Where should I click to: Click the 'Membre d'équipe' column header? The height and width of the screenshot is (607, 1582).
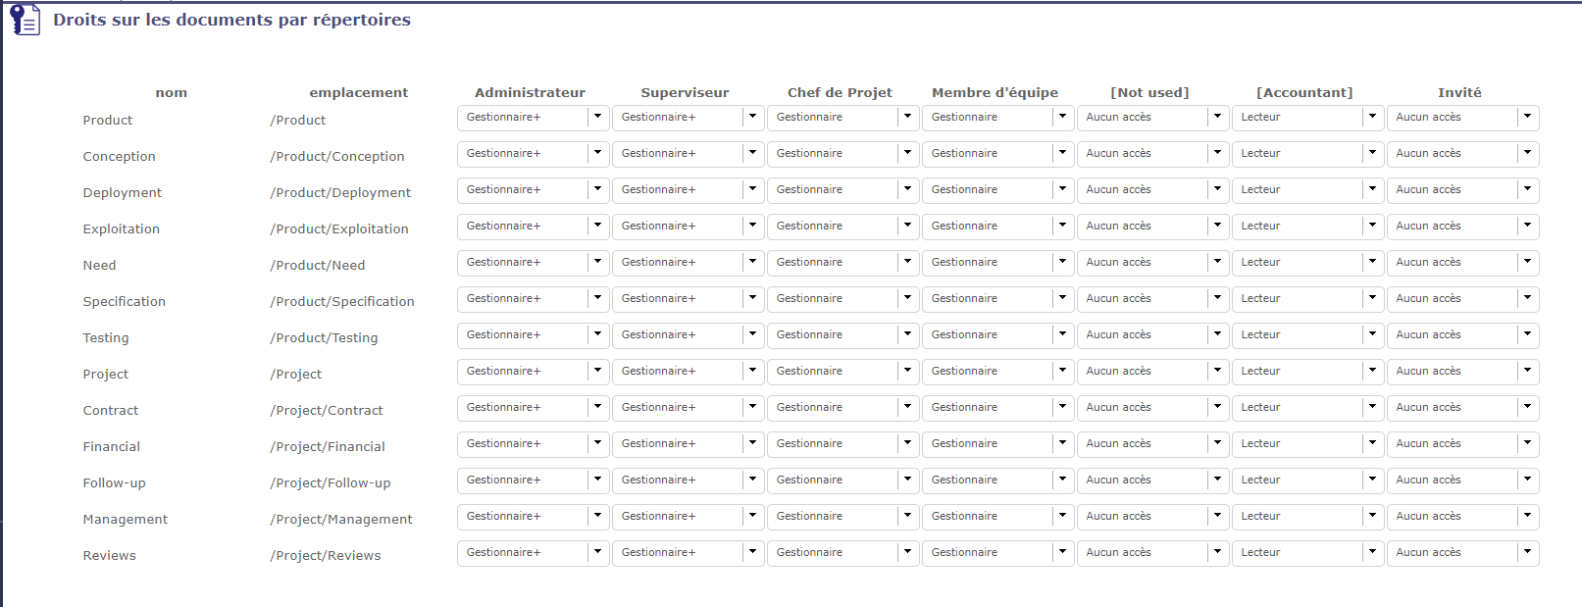(995, 93)
